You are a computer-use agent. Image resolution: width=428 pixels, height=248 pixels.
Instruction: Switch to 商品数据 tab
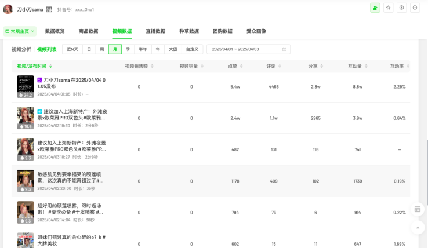(x=88, y=31)
